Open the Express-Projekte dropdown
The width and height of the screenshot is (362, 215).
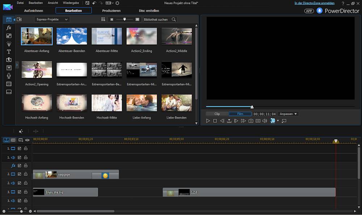coord(52,19)
